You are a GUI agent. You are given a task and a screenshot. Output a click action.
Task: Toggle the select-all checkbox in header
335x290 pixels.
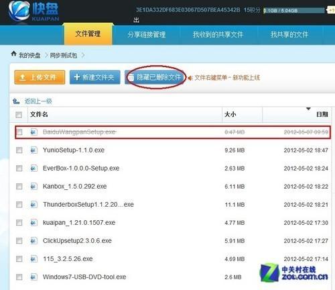[19, 115]
